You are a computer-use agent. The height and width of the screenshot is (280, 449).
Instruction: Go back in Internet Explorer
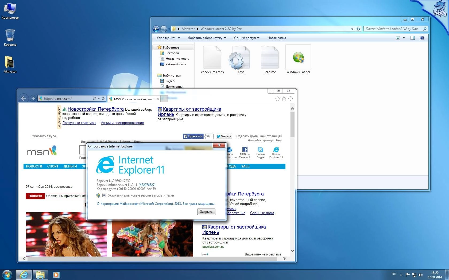[x=24, y=98]
